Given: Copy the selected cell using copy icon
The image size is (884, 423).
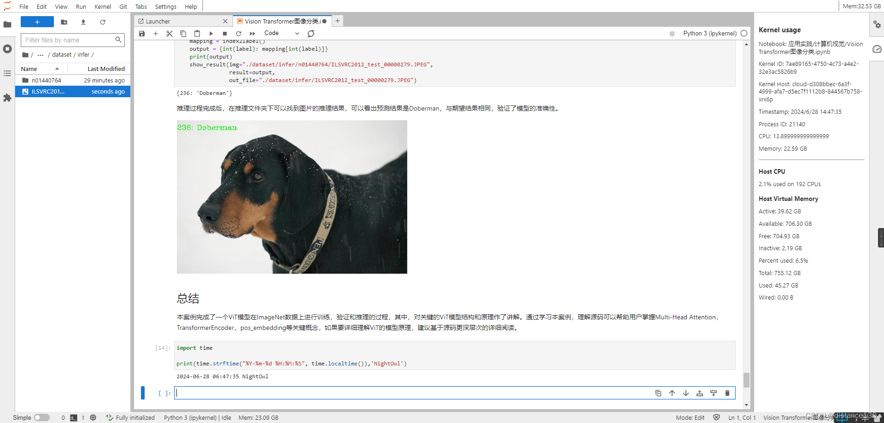Looking at the screenshot, I should click(x=183, y=33).
